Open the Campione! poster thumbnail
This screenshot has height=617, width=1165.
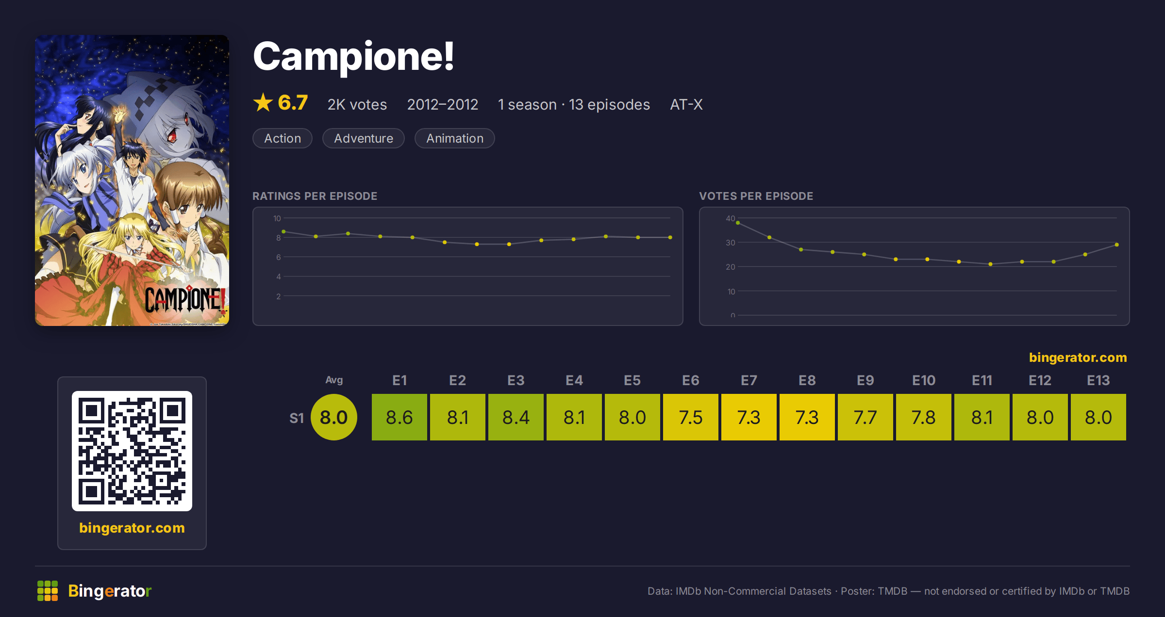132,180
